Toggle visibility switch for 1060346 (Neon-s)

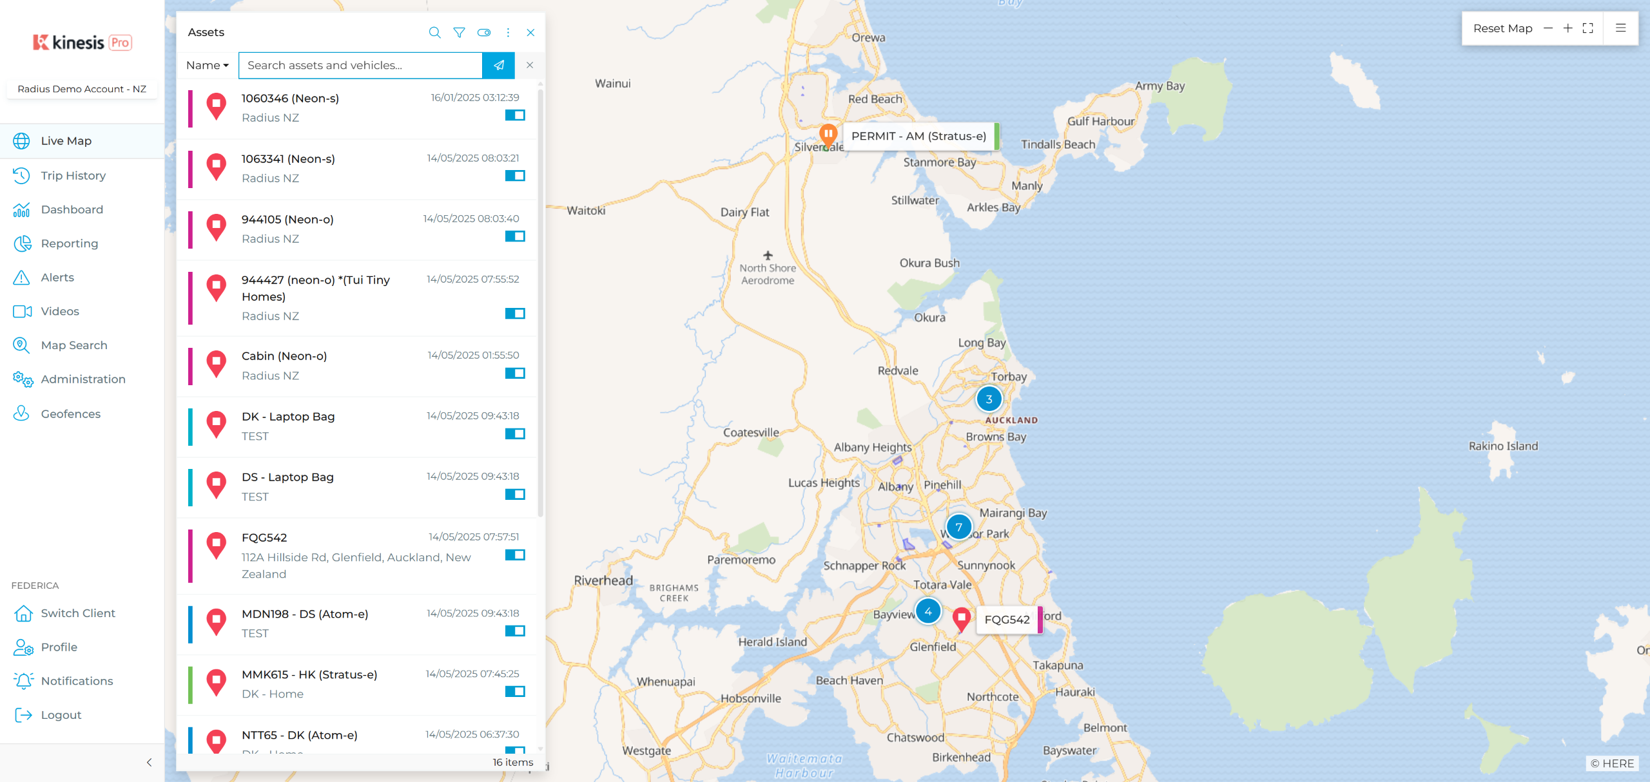515,115
